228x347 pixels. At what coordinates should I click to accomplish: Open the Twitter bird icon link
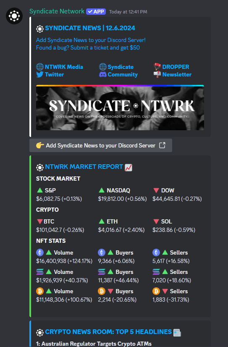tap(40, 74)
